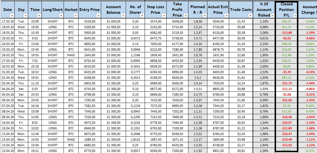Select take profit cell 7669,00

pyautogui.click(x=177, y=117)
